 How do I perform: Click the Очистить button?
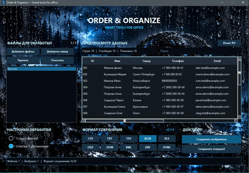57,60
